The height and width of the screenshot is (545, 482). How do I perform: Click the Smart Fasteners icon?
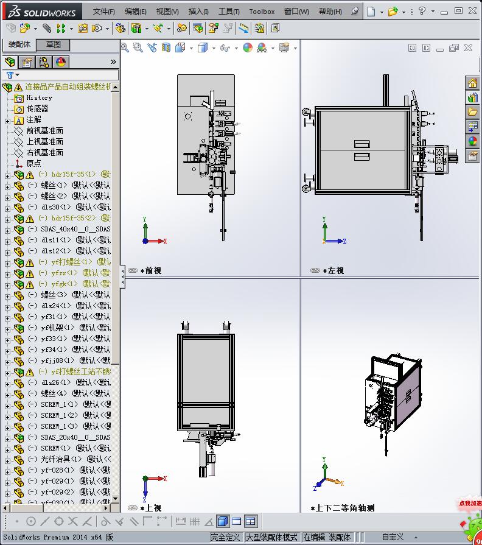coord(83,28)
